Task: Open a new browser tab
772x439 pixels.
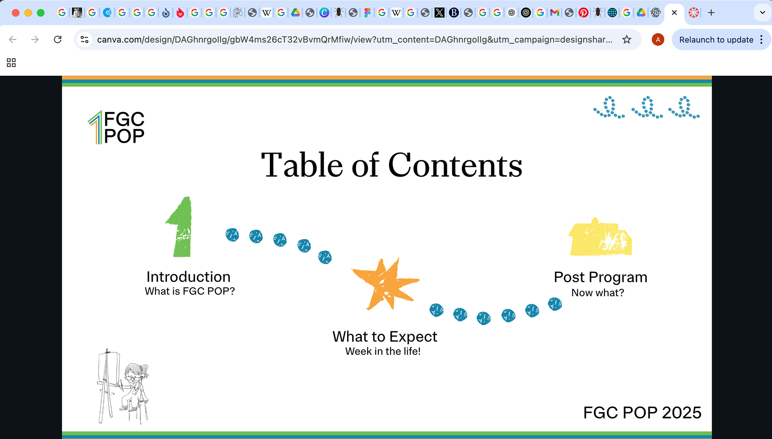Action: pos(711,13)
